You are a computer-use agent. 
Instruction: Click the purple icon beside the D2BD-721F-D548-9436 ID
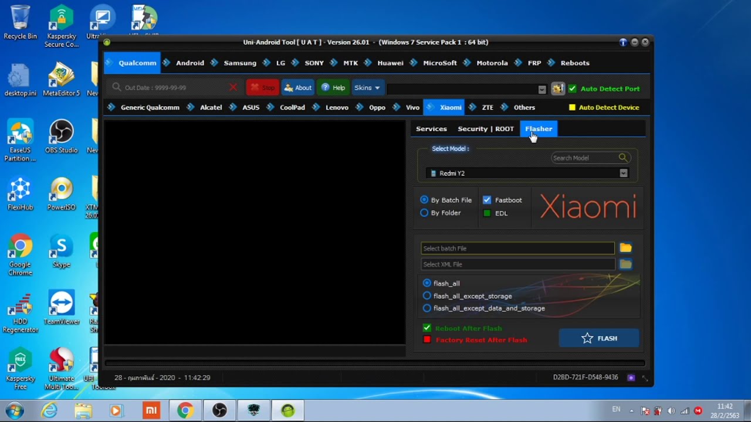click(631, 377)
